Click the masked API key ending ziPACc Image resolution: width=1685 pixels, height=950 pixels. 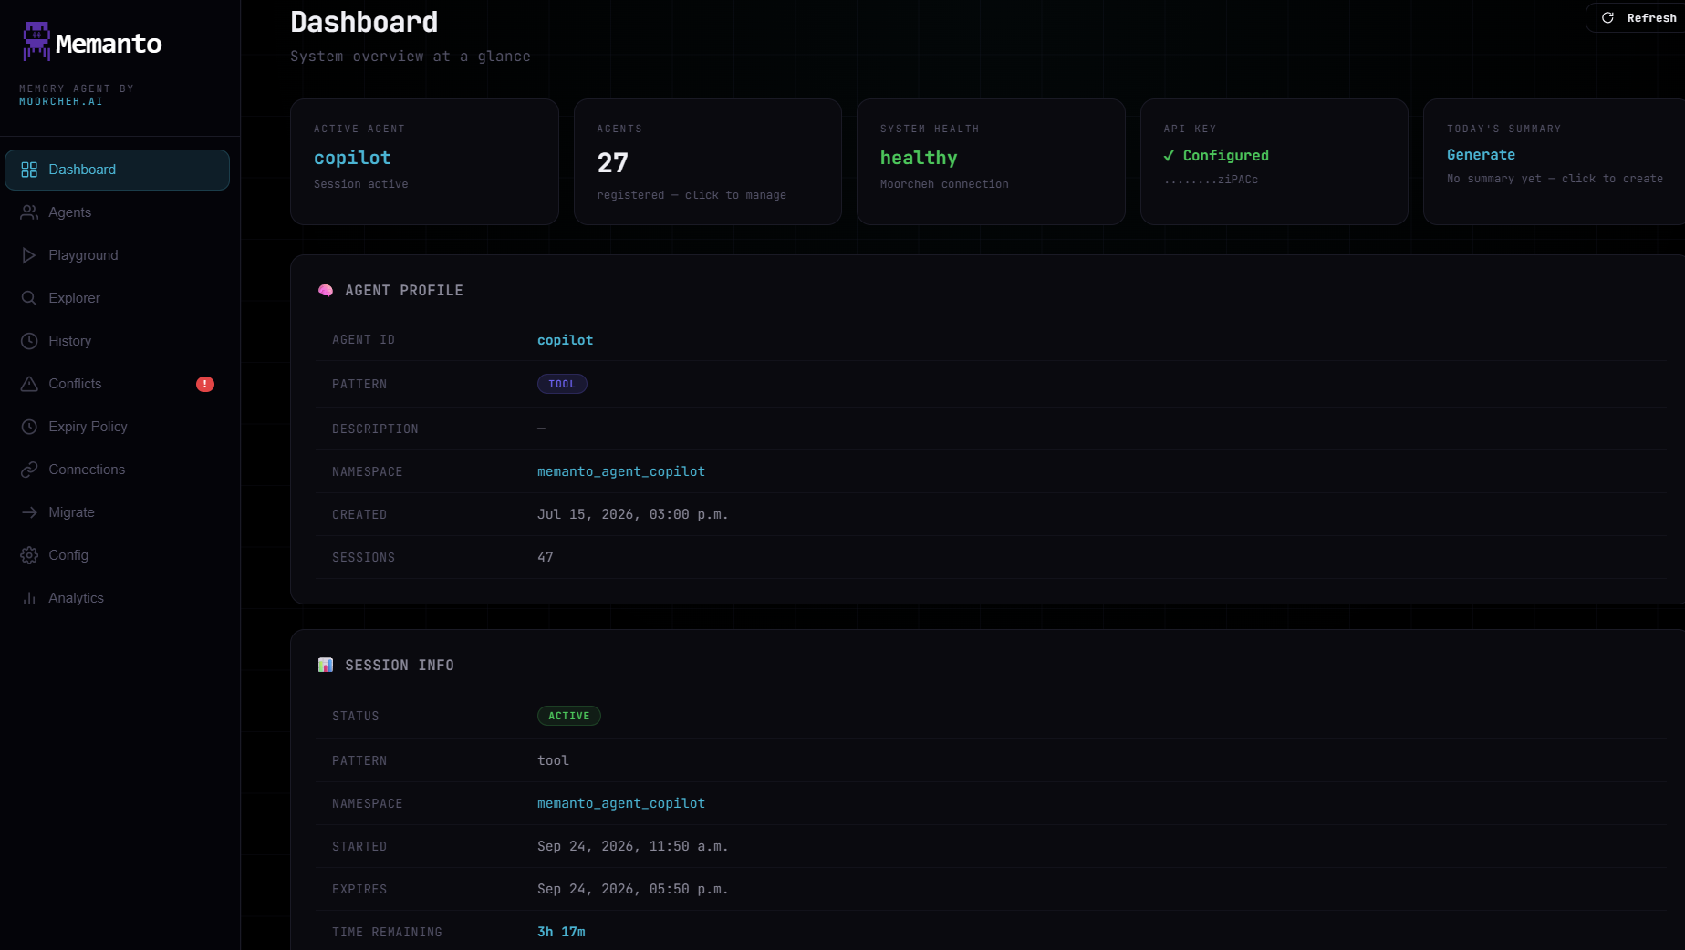(x=1211, y=180)
